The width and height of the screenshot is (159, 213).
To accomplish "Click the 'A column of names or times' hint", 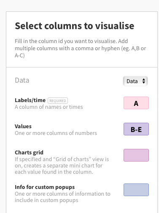I will tap(49, 107).
